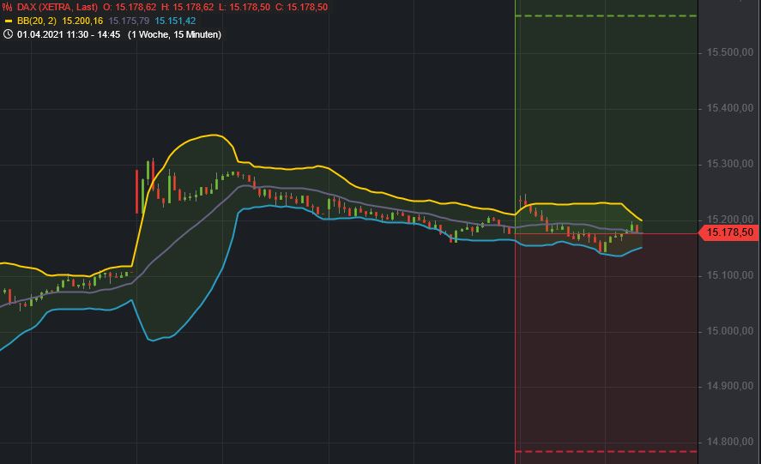Select the green dashed take-profit line
761x464 pixels.
click(x=607, y=16)
